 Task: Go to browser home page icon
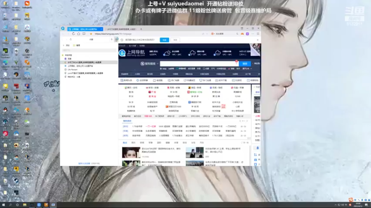coord(78,34)
